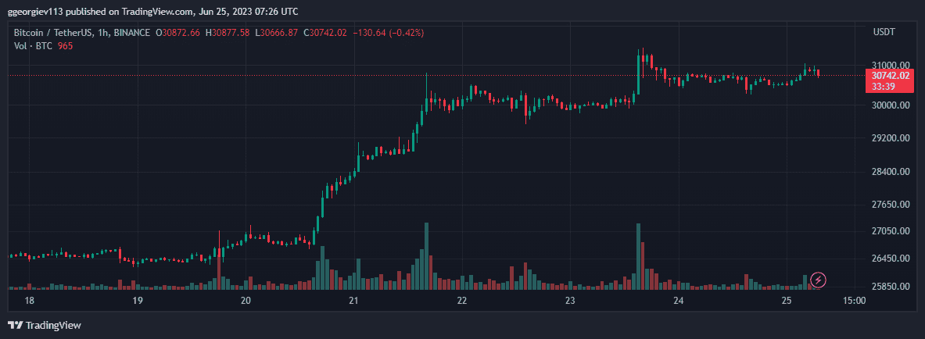The height and width of the screenshot is (339, 925).
Task: Click the 31000.00 price axis label
Action: [889, 65]
